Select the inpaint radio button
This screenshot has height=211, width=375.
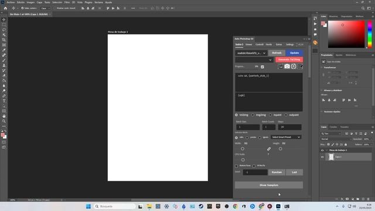point(270,115)
